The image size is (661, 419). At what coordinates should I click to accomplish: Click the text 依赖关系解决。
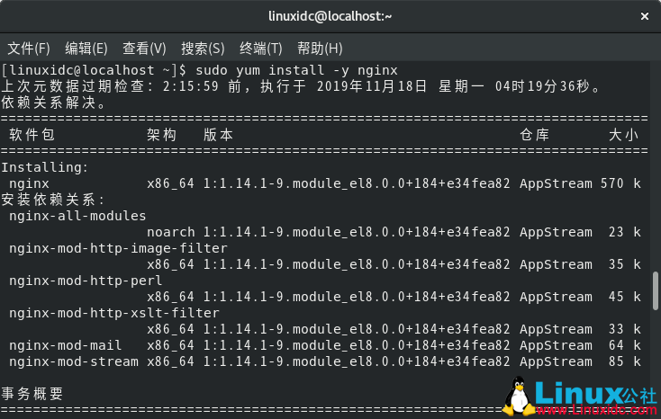[54, 103]
